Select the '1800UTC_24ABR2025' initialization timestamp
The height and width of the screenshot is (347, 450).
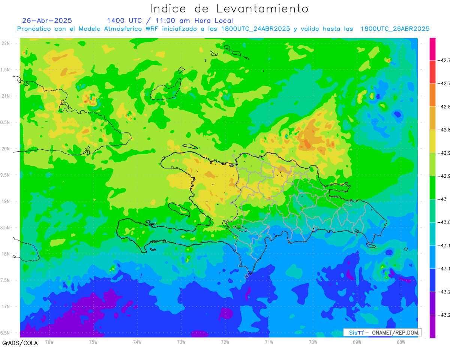[256, 29]
